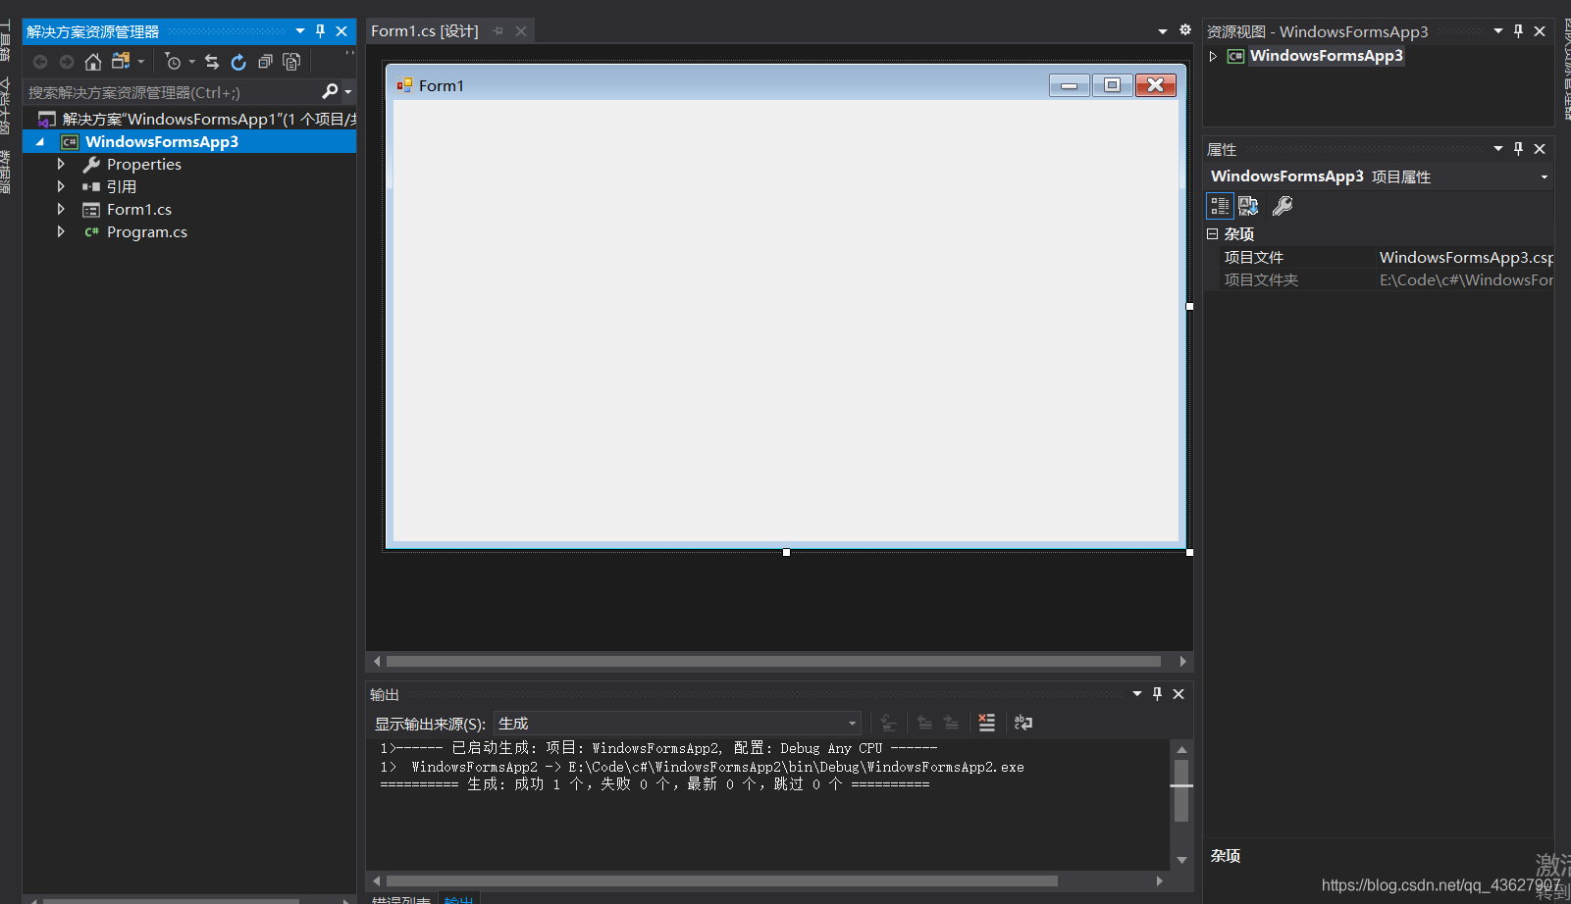Close the Output window panel

coord(1178,694)
